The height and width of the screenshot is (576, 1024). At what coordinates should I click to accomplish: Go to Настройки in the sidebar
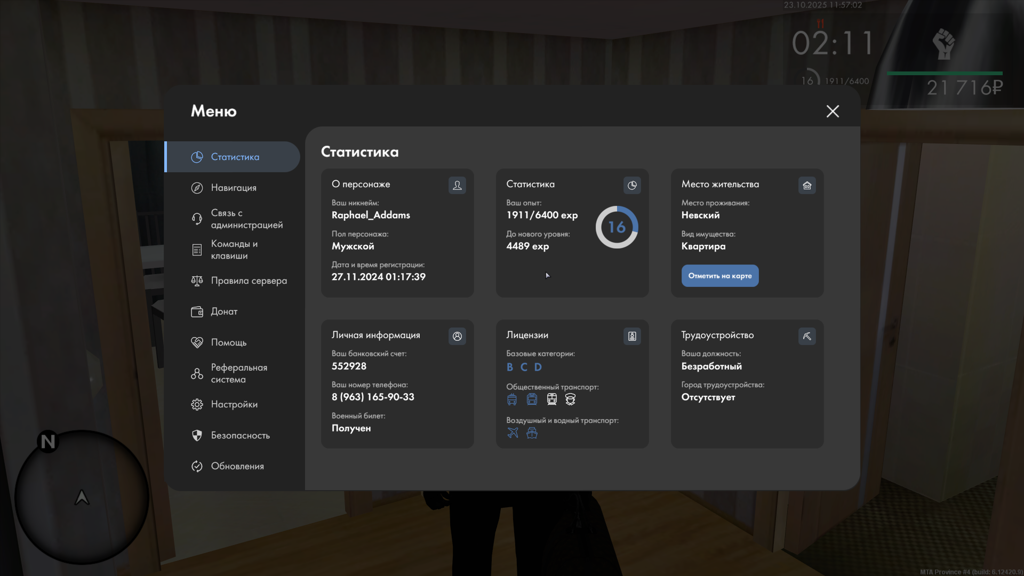point(234,404)
